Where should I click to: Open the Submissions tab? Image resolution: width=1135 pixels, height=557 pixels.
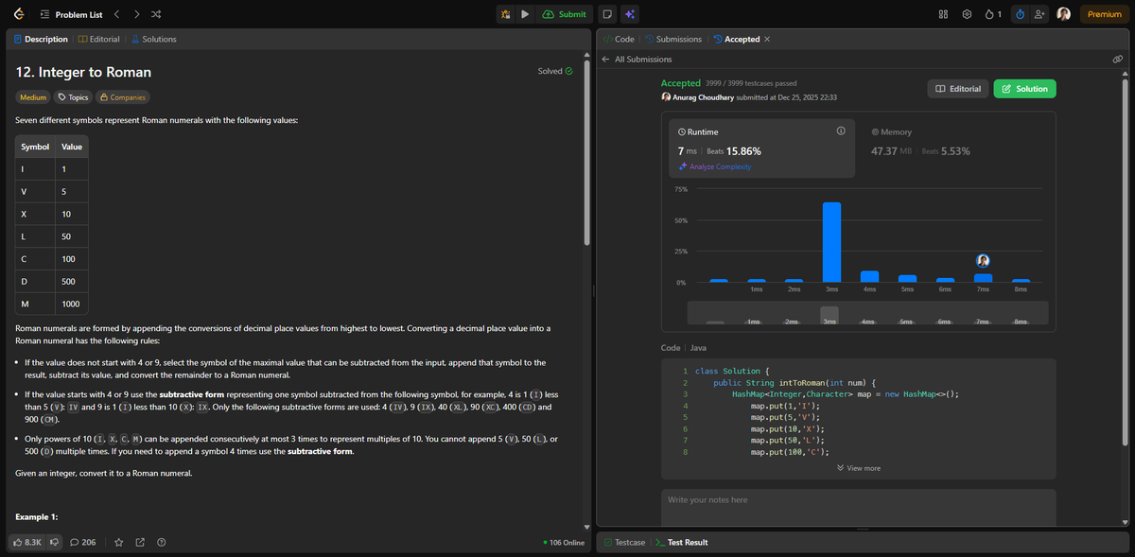tap(673, 39)
